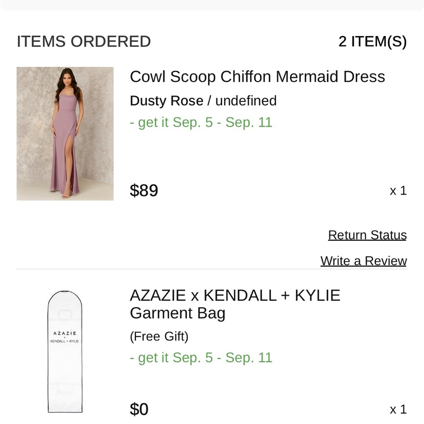This screenshot has width=424, height=424.
Task: Click the garment bag delivery date estimate
Action: coord(201,357)
